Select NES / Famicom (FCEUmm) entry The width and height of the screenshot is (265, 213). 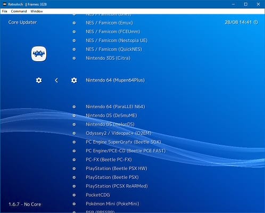[x=113, y=32]
